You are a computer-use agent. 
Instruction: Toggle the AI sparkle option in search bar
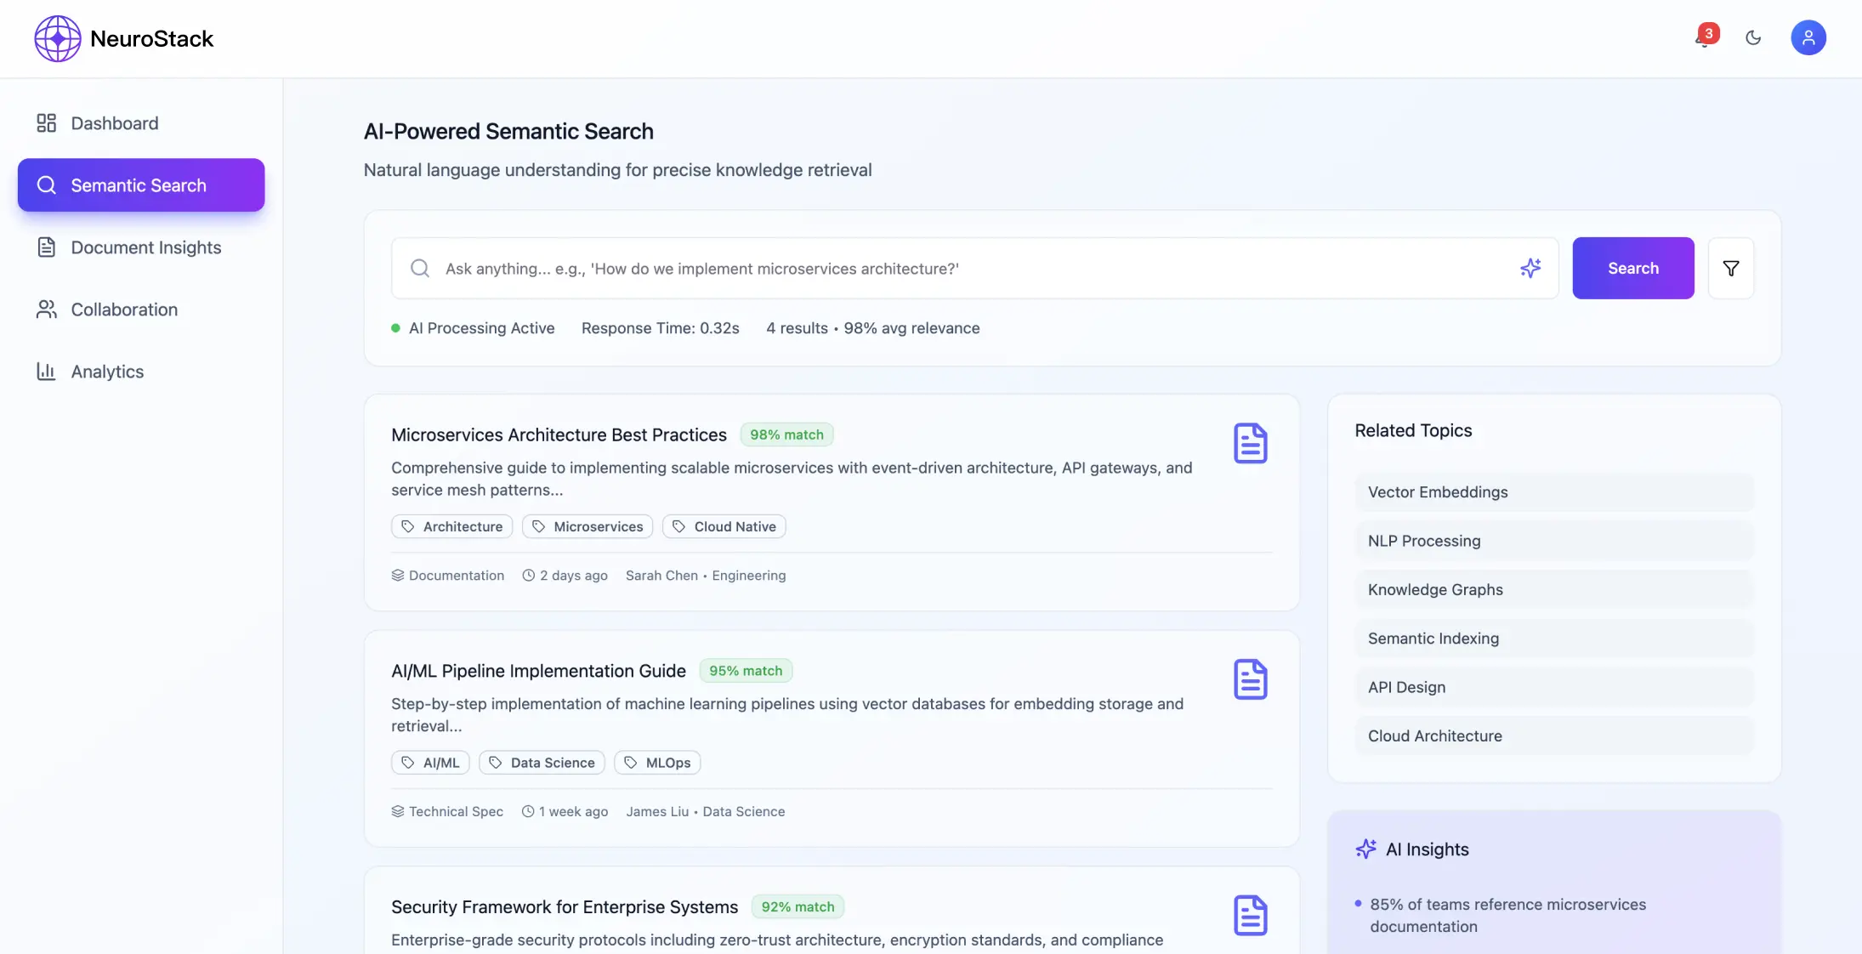click(x=1530, y=268)
